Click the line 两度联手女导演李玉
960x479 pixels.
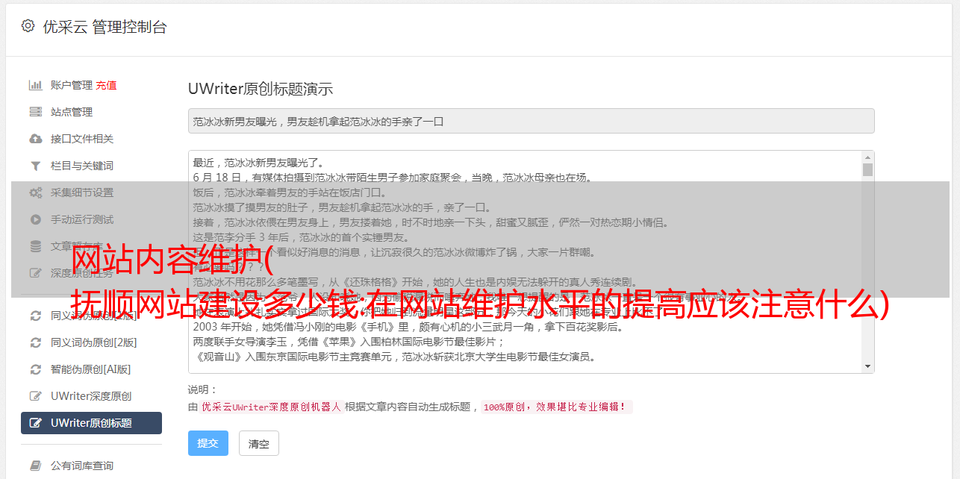click(349, 342)
